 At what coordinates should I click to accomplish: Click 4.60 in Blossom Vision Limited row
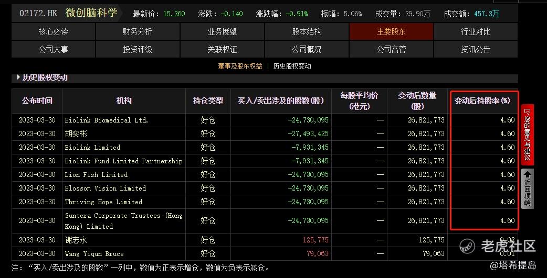pos(508,188)
